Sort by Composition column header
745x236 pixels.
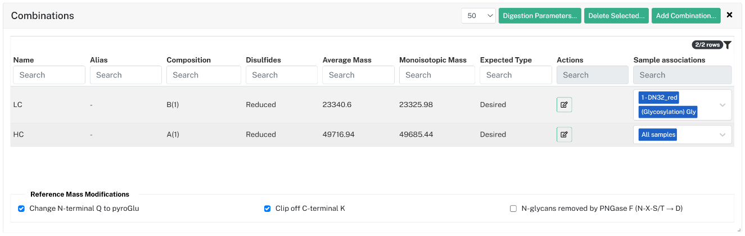click(x=188, y=60)
